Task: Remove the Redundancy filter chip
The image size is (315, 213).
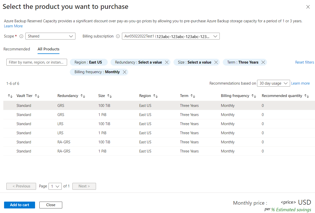Action: (x=167, y=62)
